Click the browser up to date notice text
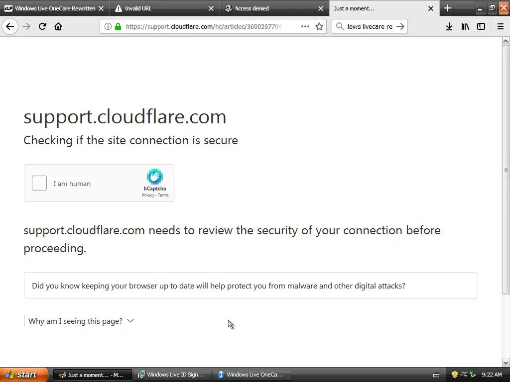 click(x=219, y=286)
